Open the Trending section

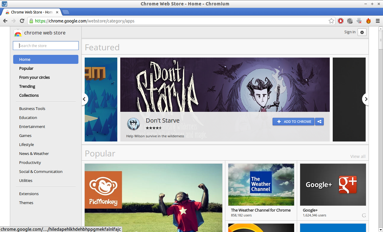27,86
